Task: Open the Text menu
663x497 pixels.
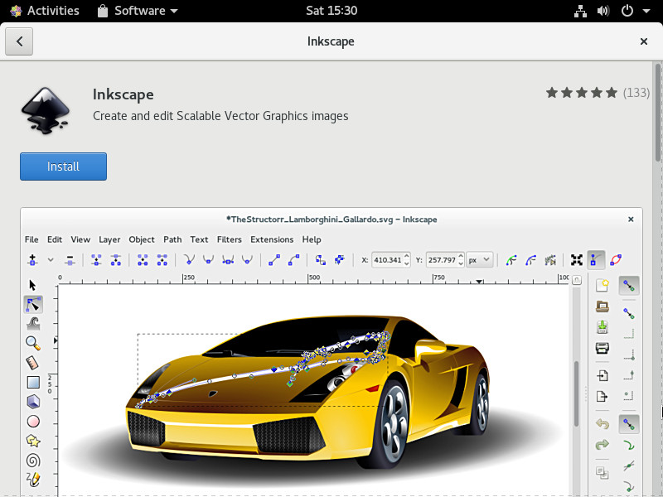Action: (199, 239)
